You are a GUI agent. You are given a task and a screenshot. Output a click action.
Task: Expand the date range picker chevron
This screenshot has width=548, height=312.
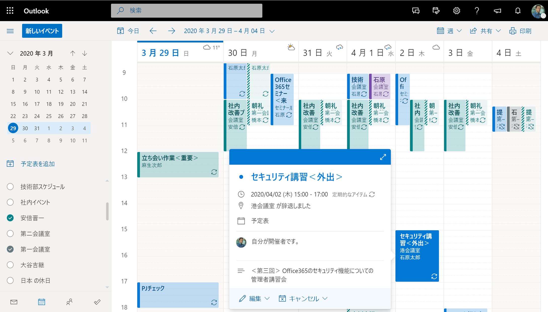click(272, 31)
